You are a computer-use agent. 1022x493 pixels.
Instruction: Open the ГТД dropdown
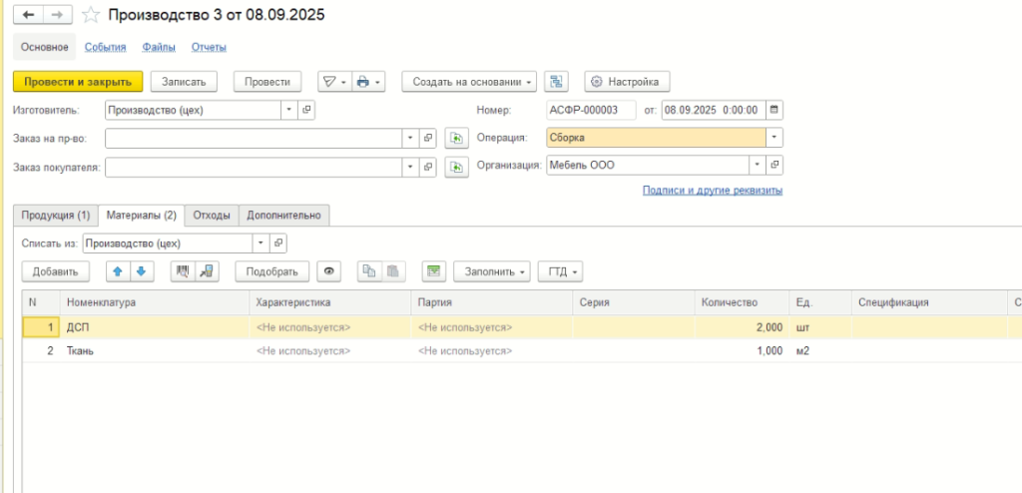click(x=561, y=271)
